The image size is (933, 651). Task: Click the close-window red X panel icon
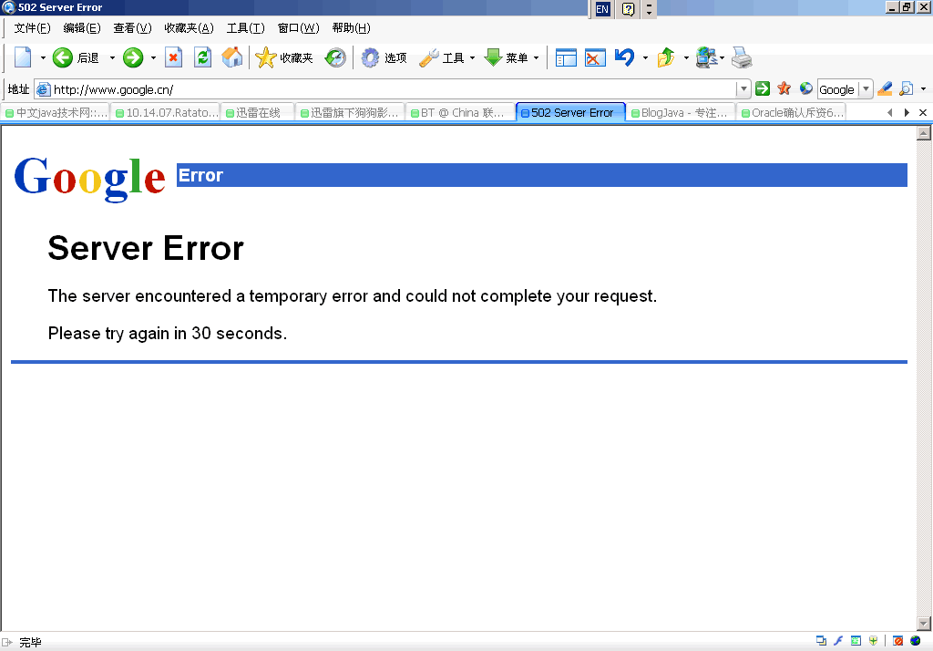click(595, 57)
